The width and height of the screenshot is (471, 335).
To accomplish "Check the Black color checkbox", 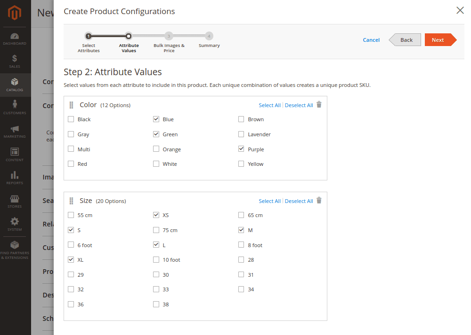I will pos(71,119).
